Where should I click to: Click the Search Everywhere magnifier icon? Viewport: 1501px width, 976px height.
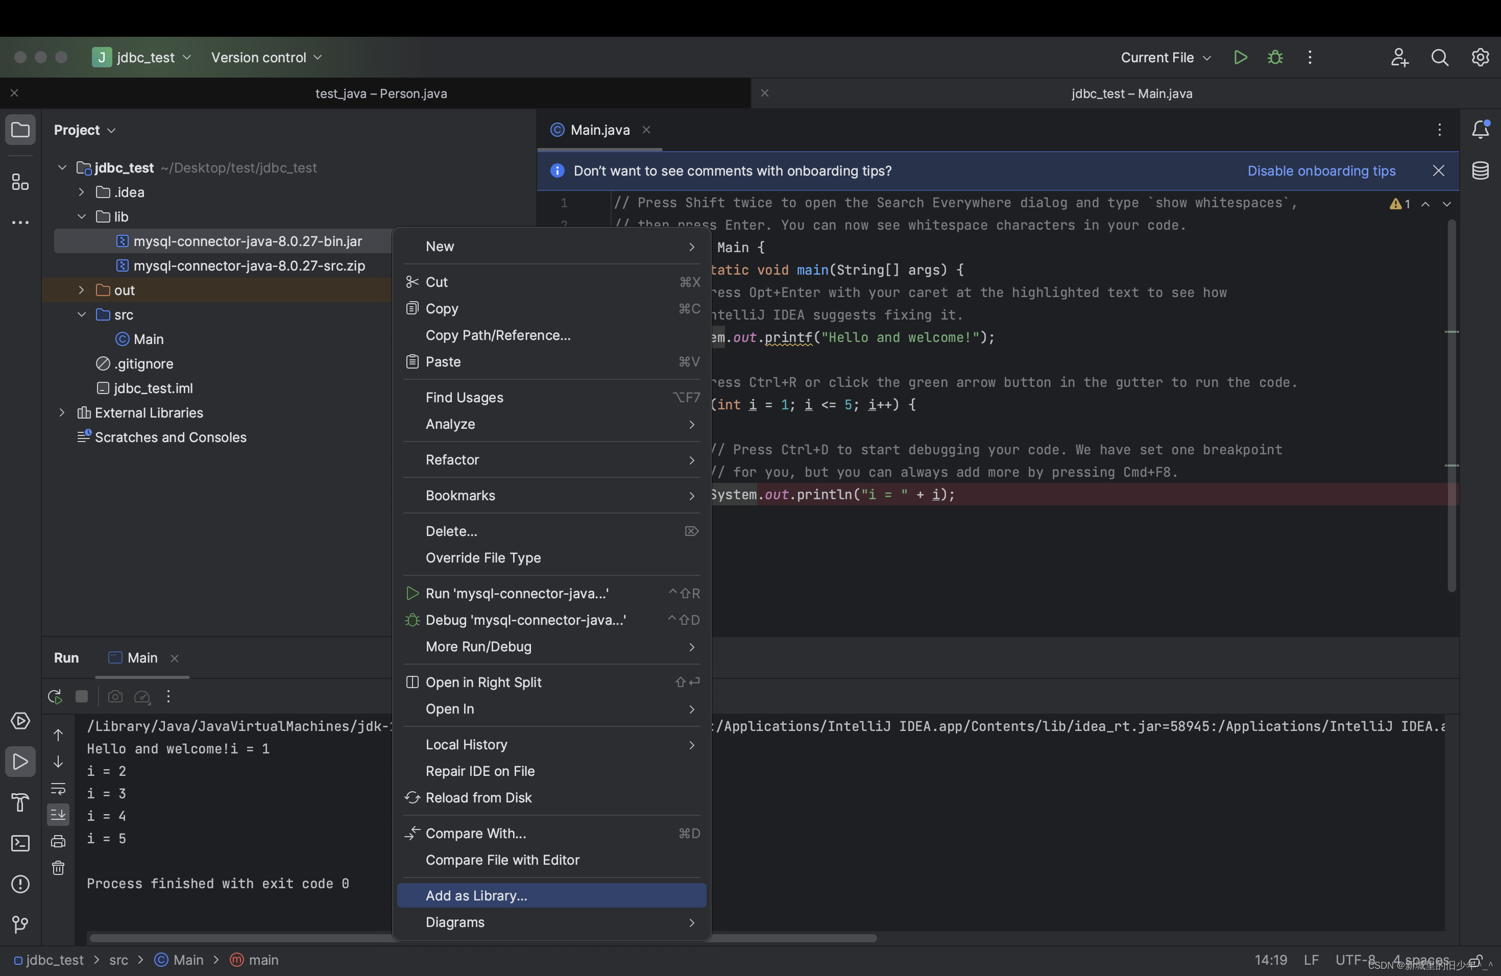[x=1439, y=57]
